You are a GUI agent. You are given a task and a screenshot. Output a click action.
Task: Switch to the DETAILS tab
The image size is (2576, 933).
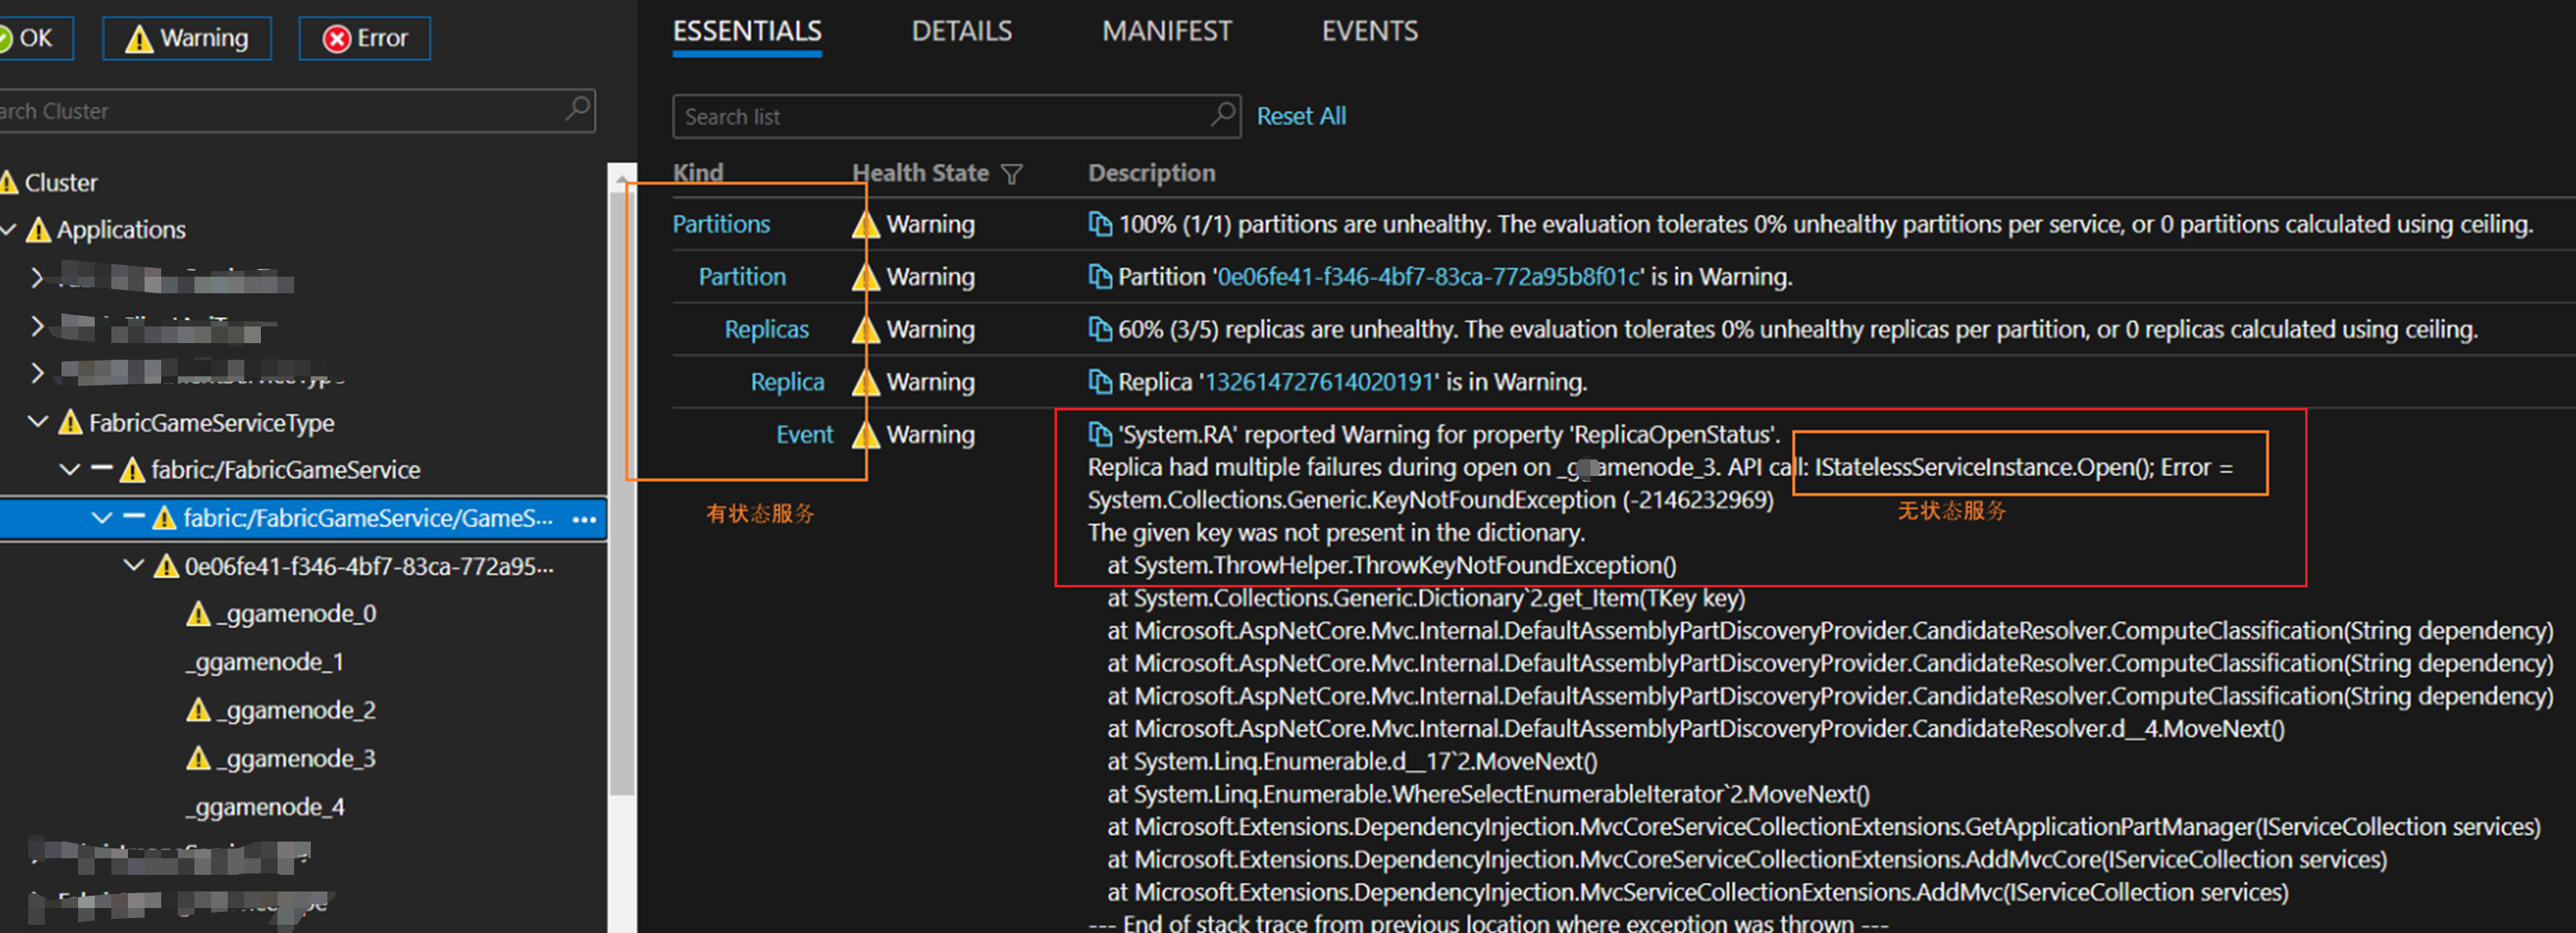pyautogui.click(x=961, y=31)
